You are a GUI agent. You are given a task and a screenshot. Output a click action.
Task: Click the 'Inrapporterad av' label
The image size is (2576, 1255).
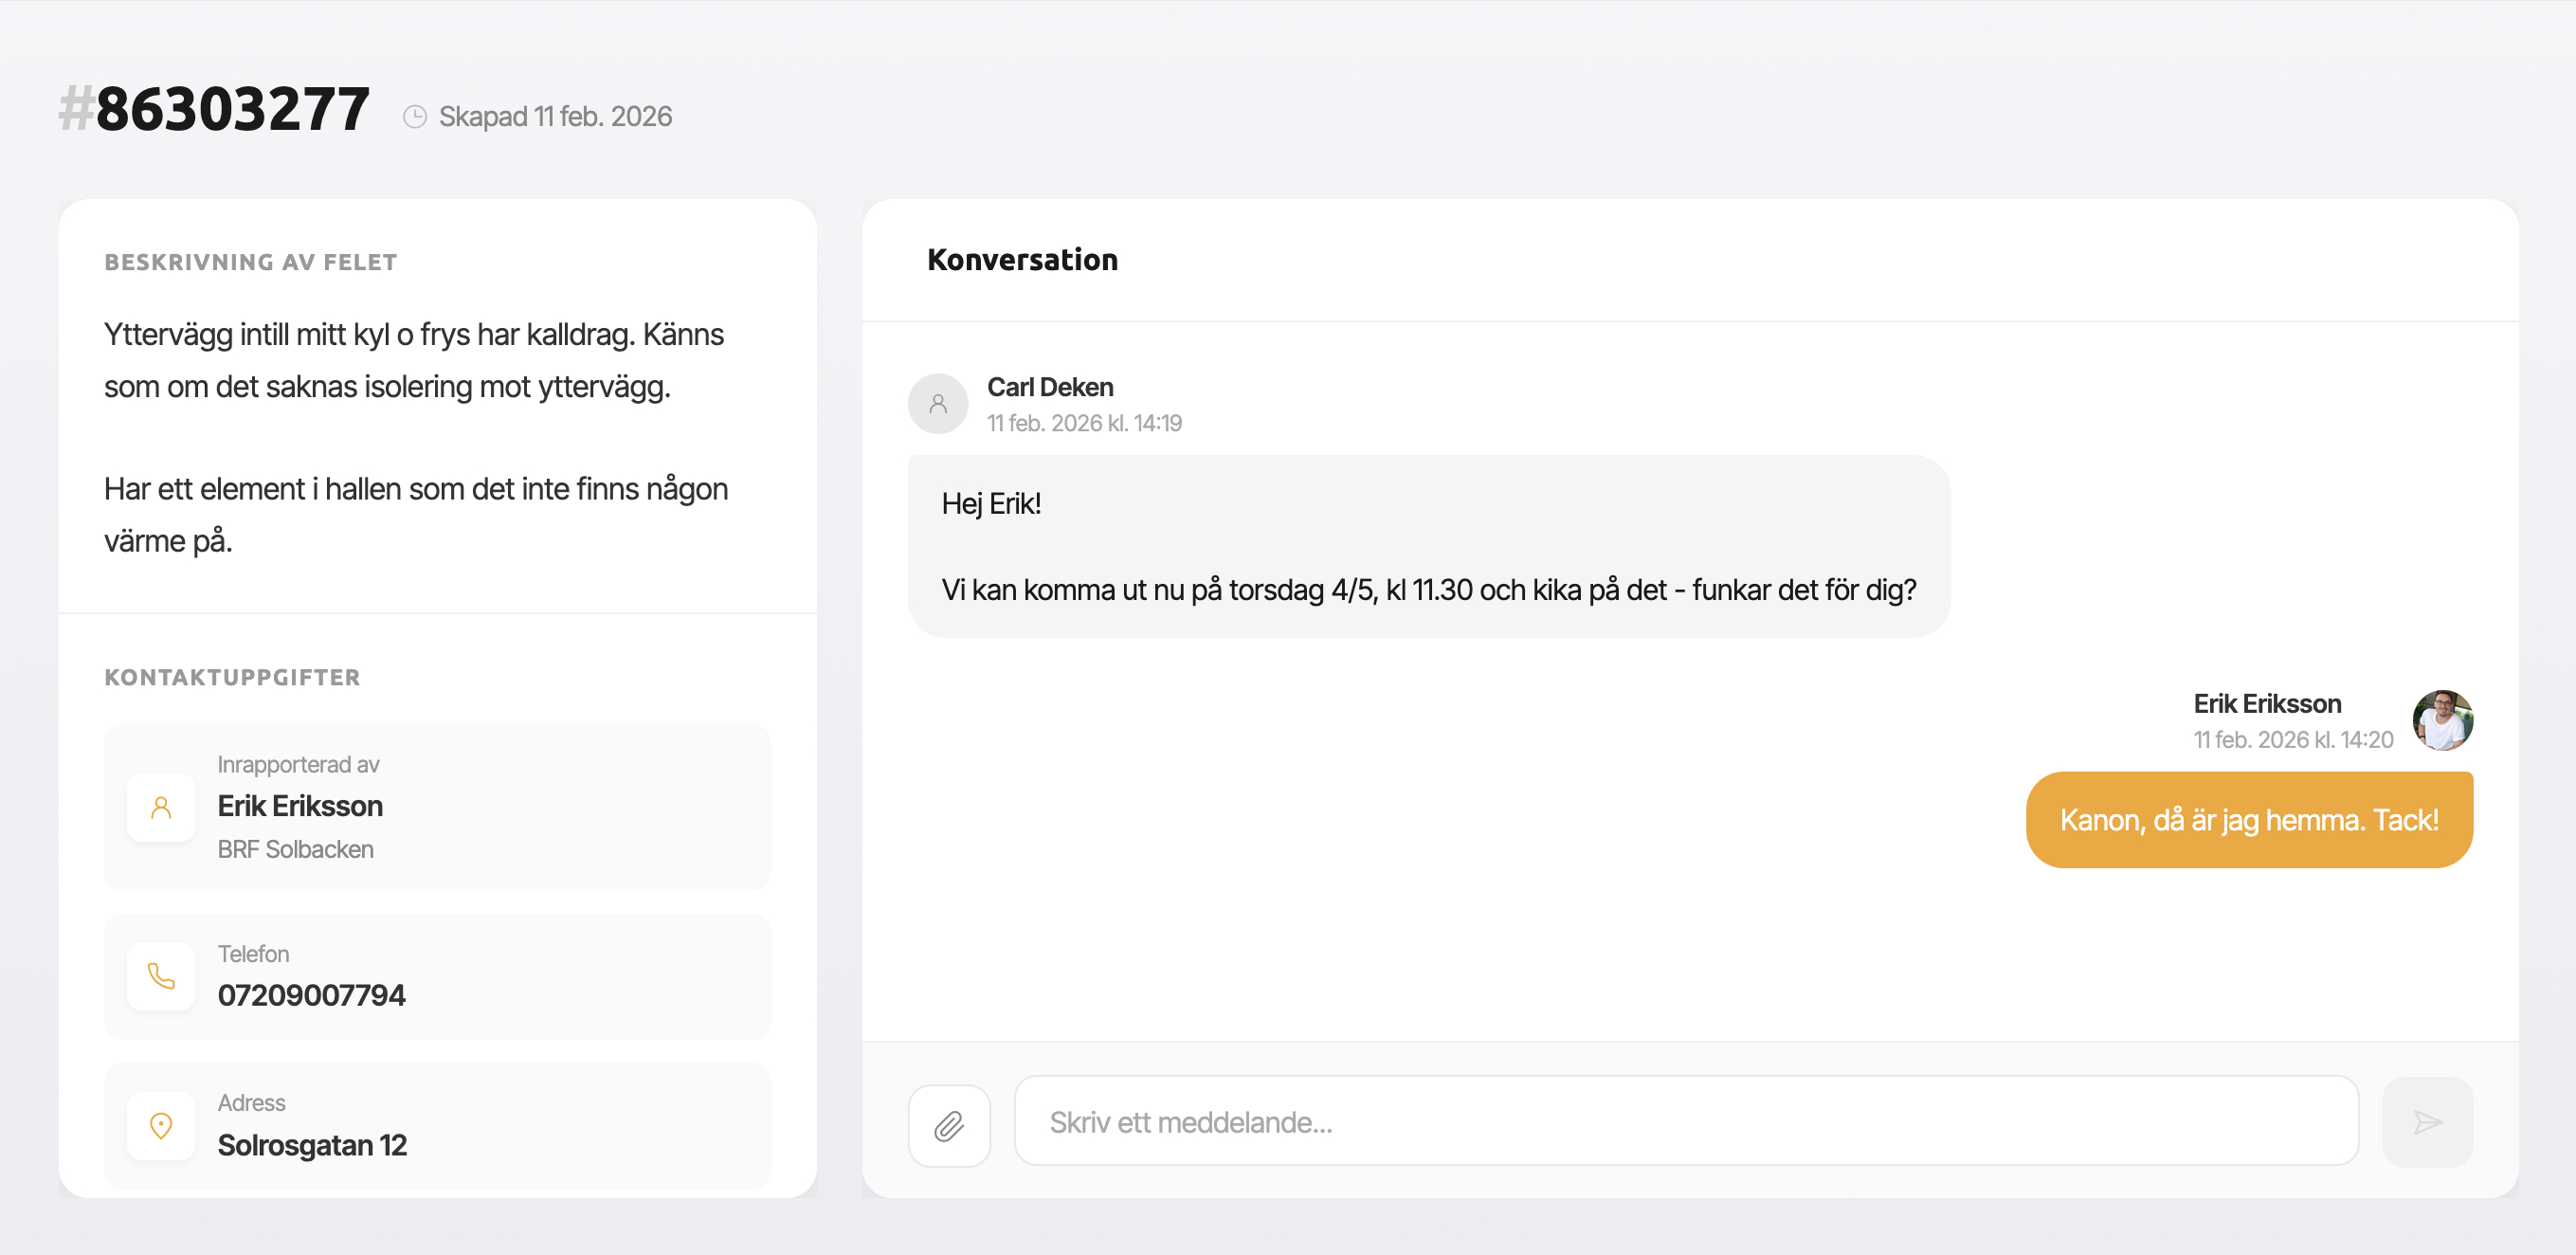[x=298, y=764]
